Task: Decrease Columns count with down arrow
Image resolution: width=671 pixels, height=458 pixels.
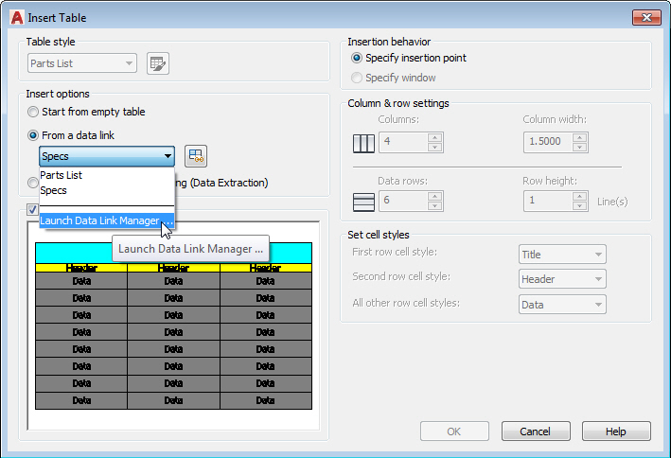Action: coord(434,148)
